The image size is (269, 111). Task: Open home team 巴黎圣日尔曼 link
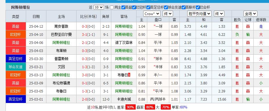pos(61,35)
